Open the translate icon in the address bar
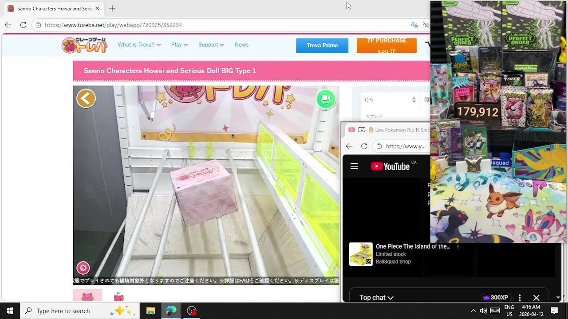 coord(414,25)
